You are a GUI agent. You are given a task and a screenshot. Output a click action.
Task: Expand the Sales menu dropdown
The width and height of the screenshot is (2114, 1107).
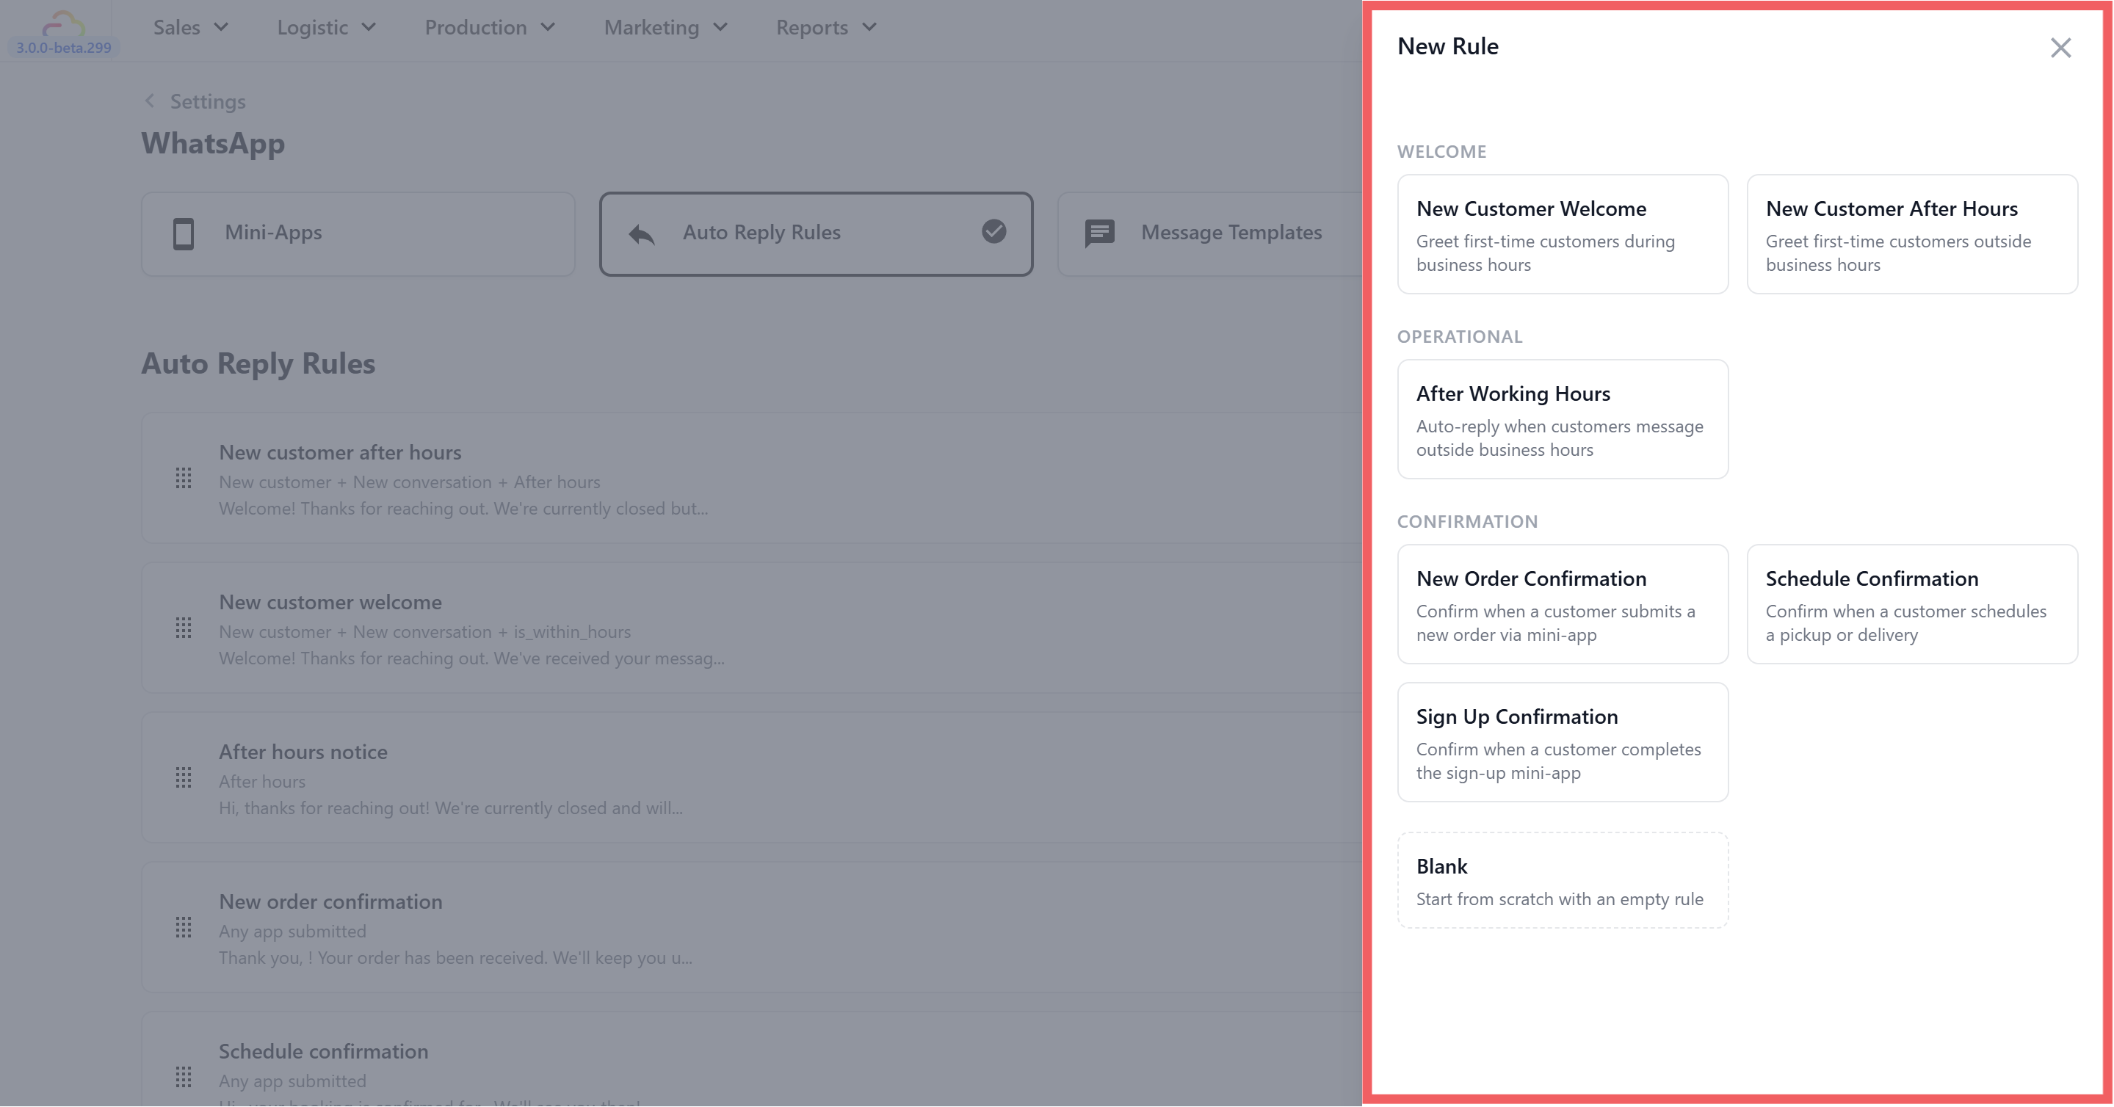point(190,28)
